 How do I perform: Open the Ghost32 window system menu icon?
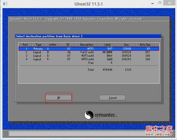tap(5, 4)
